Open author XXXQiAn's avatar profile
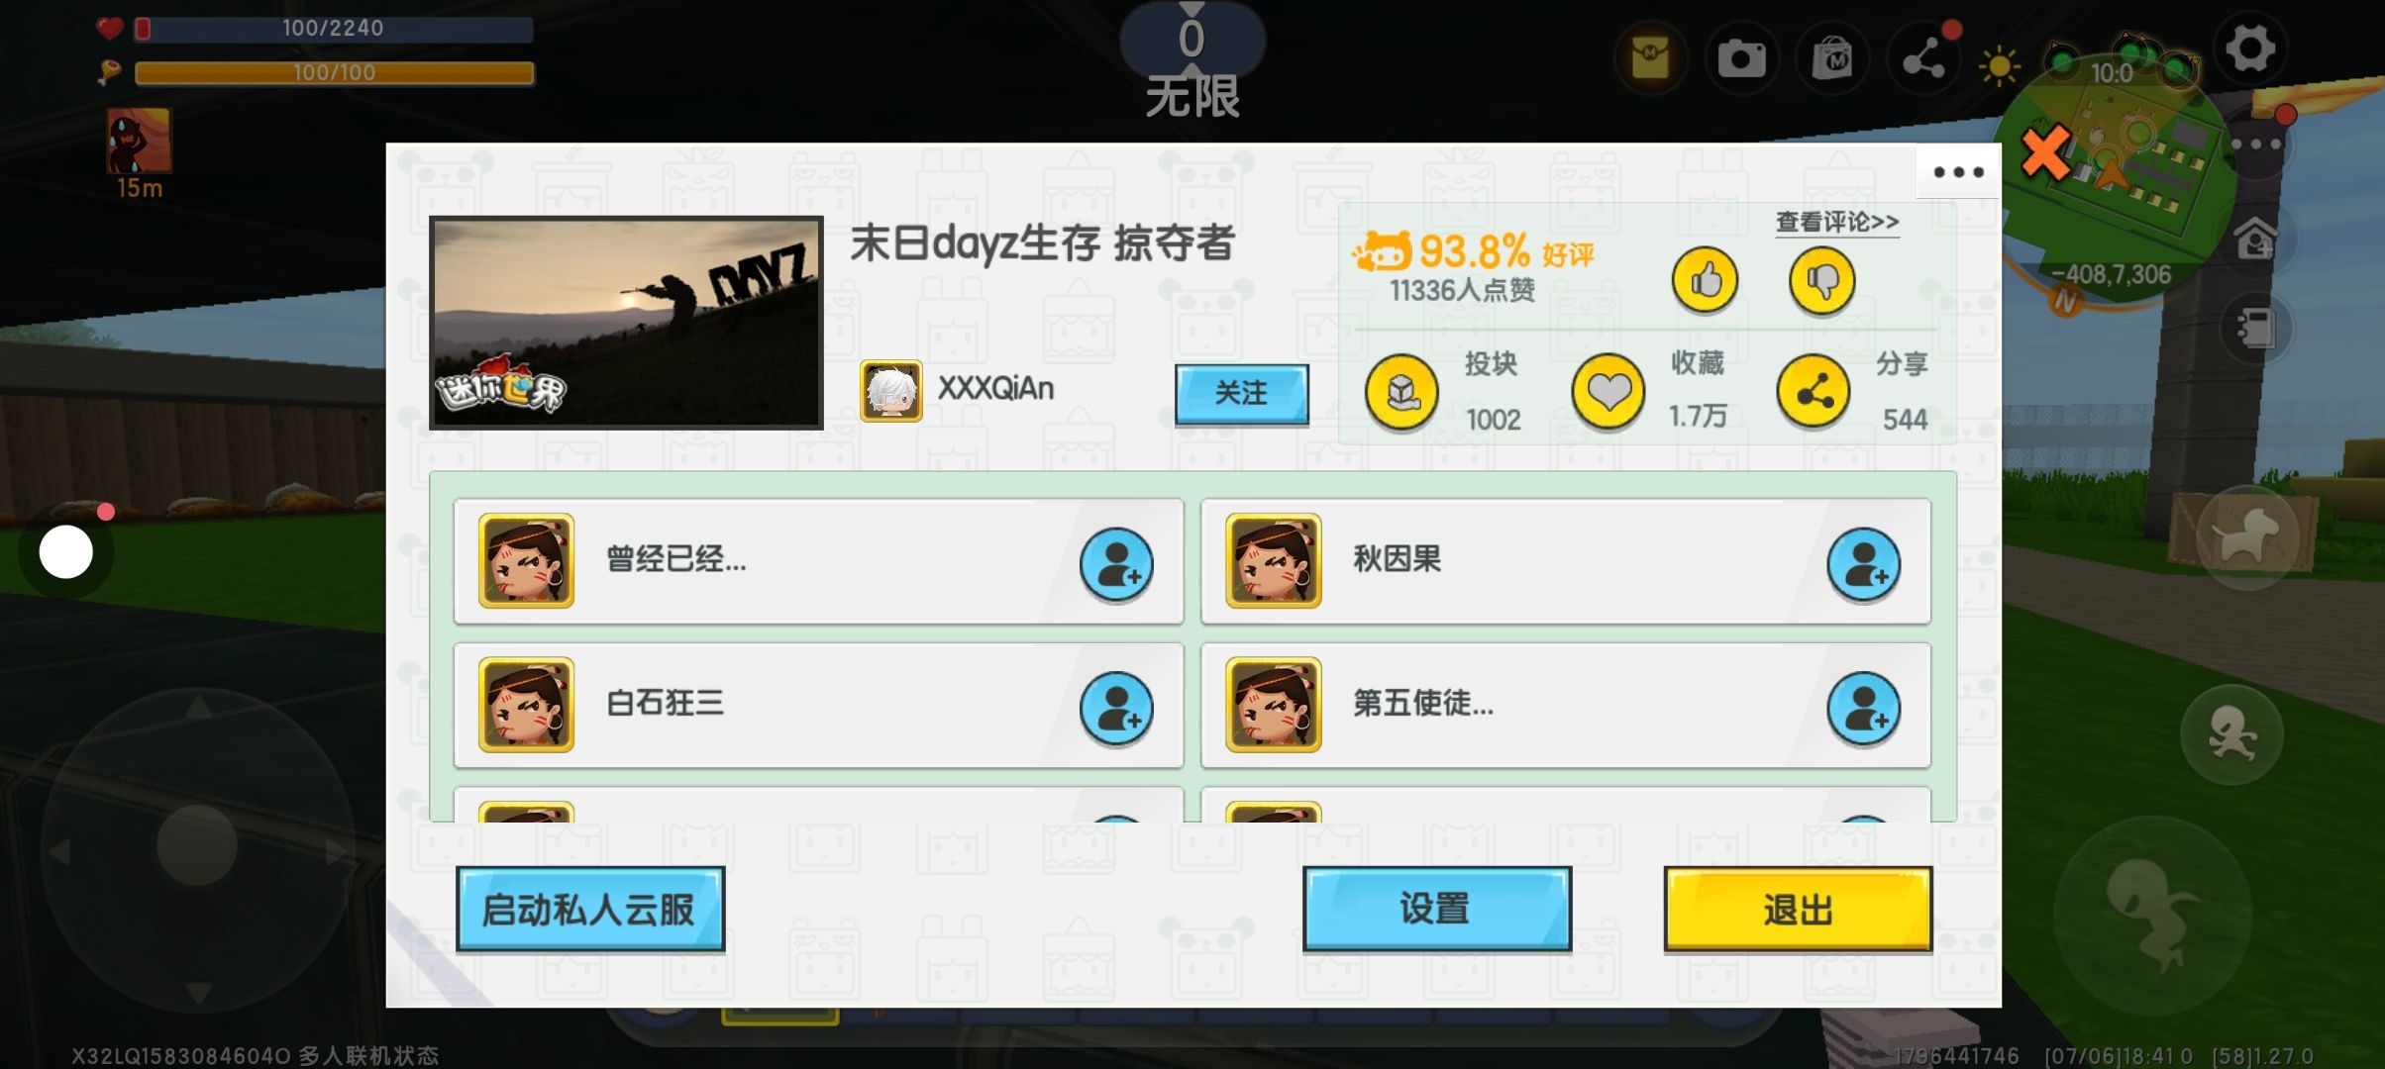 tap(890, 391)
